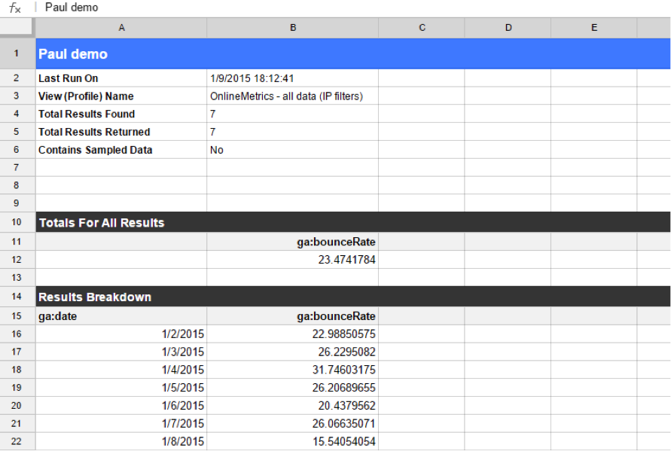
Task: Select bounce rate 22.98850575
Action: [x=293, y=334]
